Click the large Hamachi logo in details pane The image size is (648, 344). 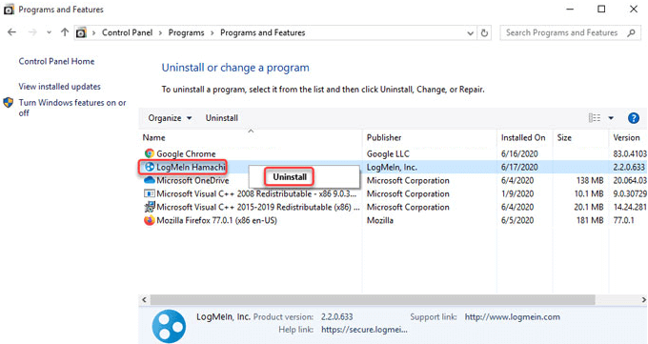coord(169,326)
